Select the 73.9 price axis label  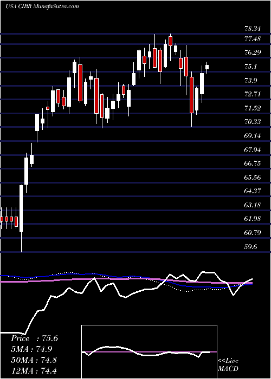click(x=250, y=81)
